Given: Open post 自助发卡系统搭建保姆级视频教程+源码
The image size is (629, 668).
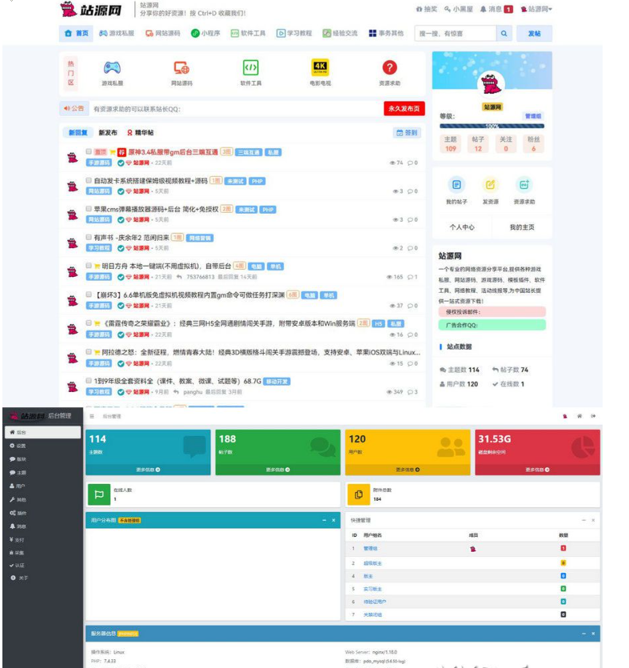Looking at the screenshot, I should [x=150, y=181].
